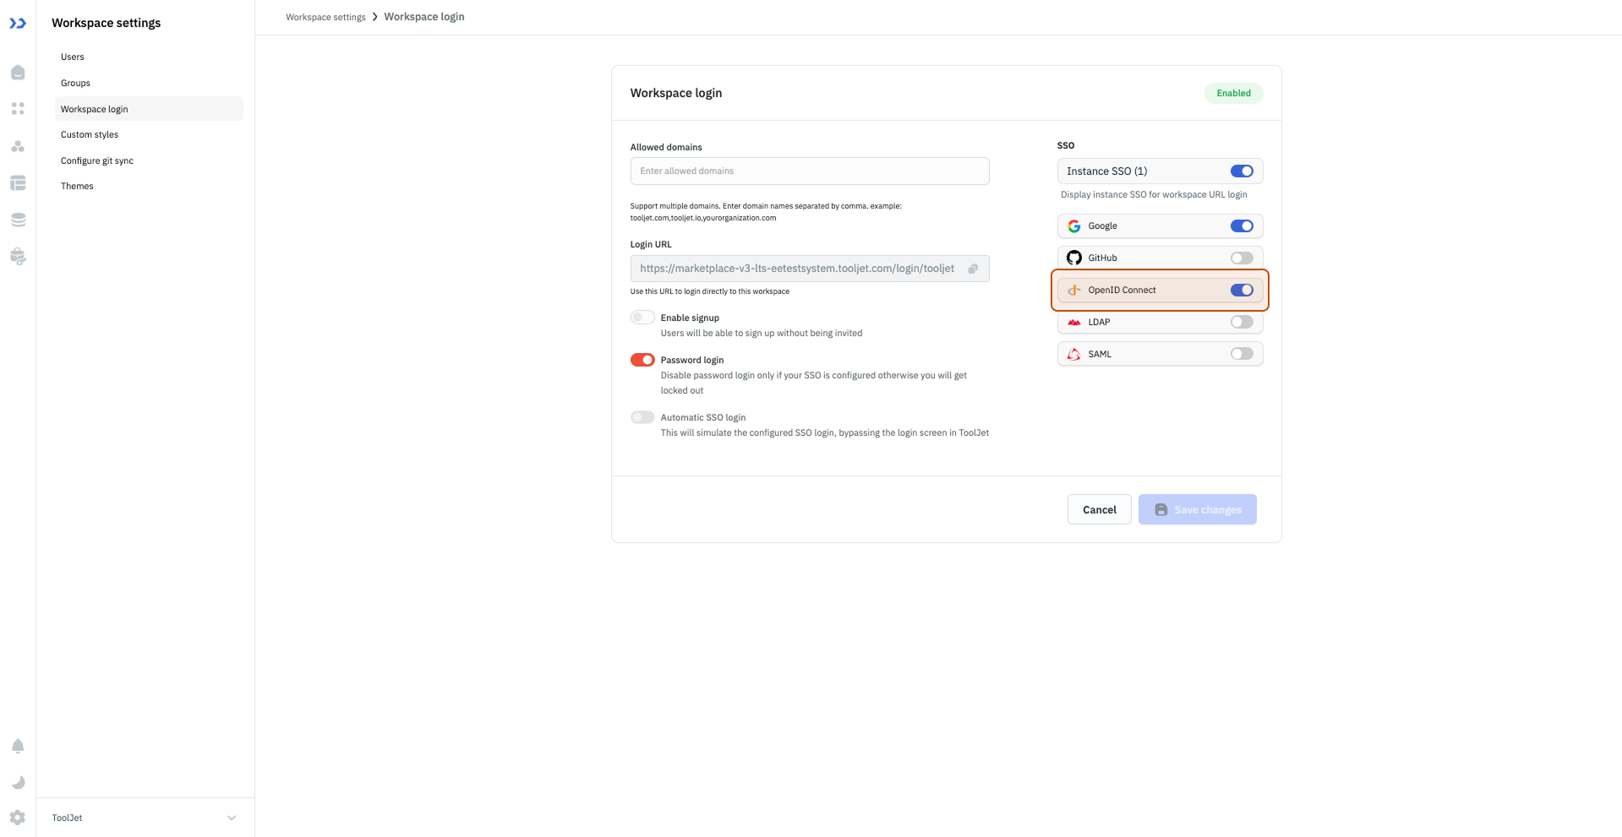This screenshot has height=837, width=1622.
Task: Click the Allowed domains input field
Action: pyautogui.click(x=809, y=171)
